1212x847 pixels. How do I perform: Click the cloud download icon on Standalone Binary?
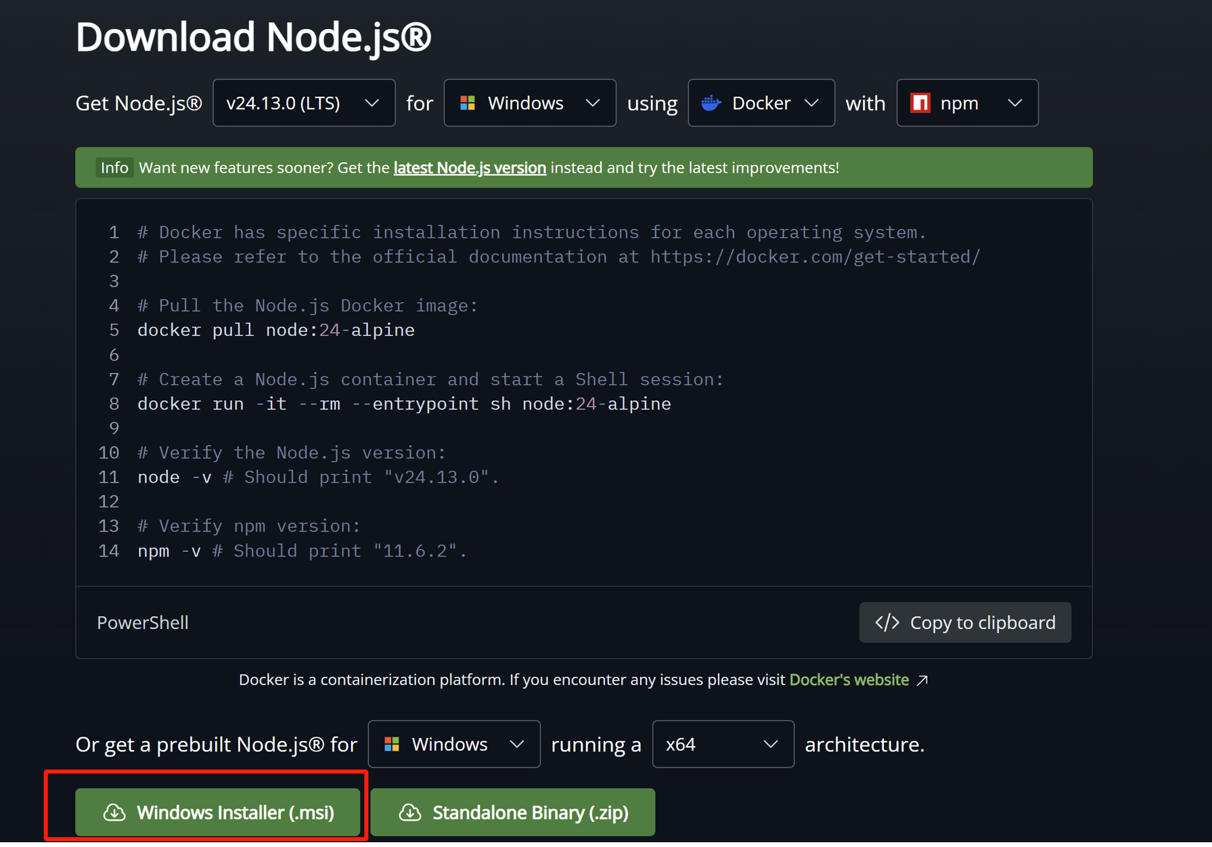point(410,812)
